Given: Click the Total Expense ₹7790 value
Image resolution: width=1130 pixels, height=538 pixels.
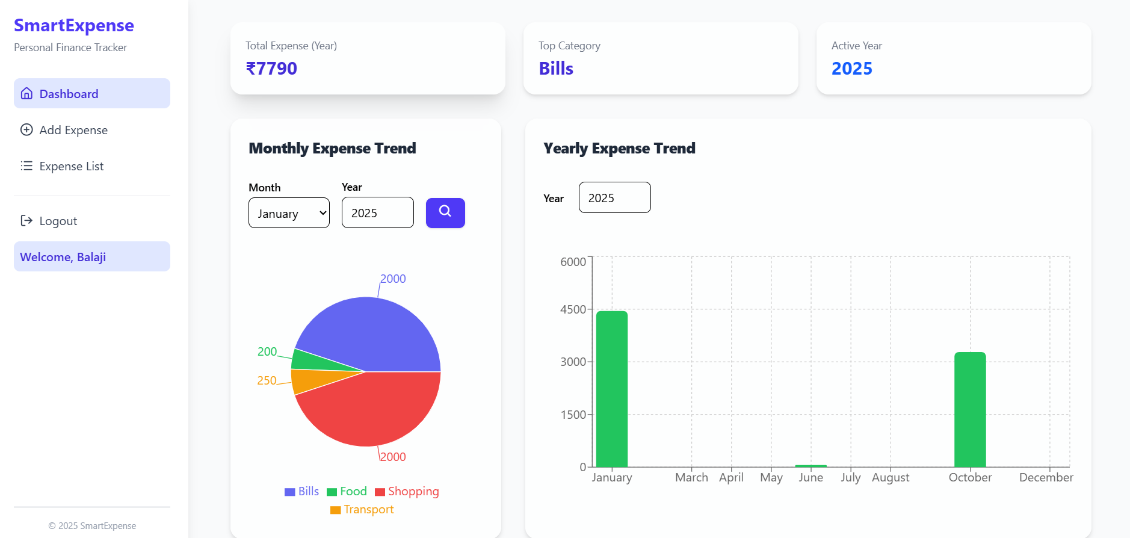Looking at the screenshot, I should (x=271, y=69).
